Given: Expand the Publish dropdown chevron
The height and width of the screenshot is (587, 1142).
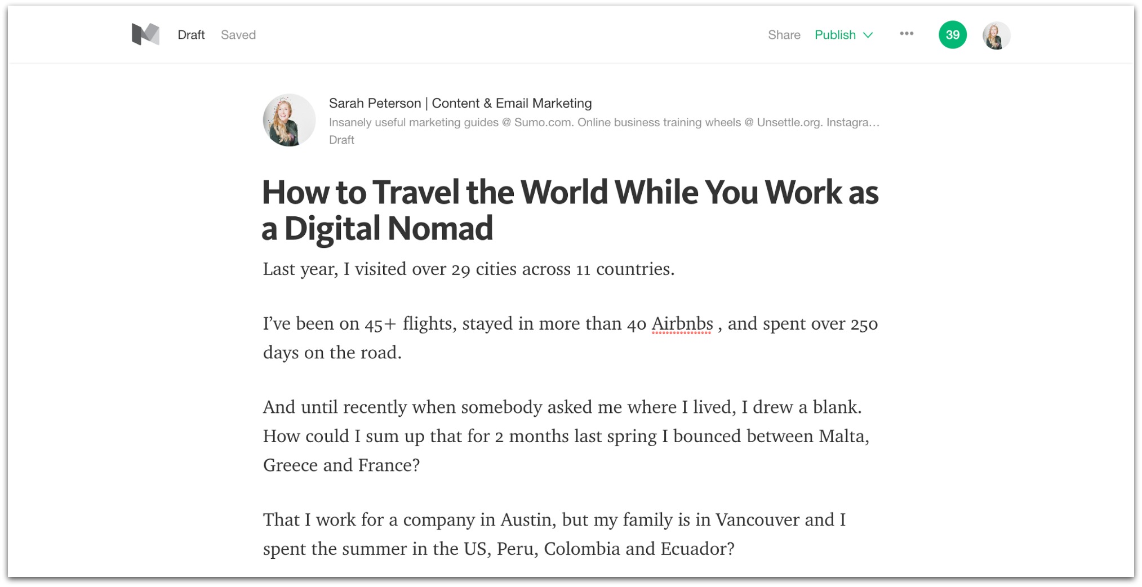Looking at the screenshot, I should coord(868,35).
